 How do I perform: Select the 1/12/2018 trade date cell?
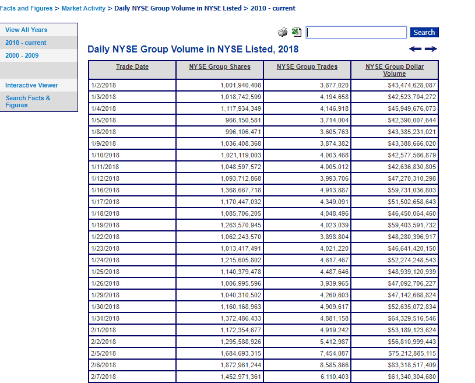pos(132,178)
